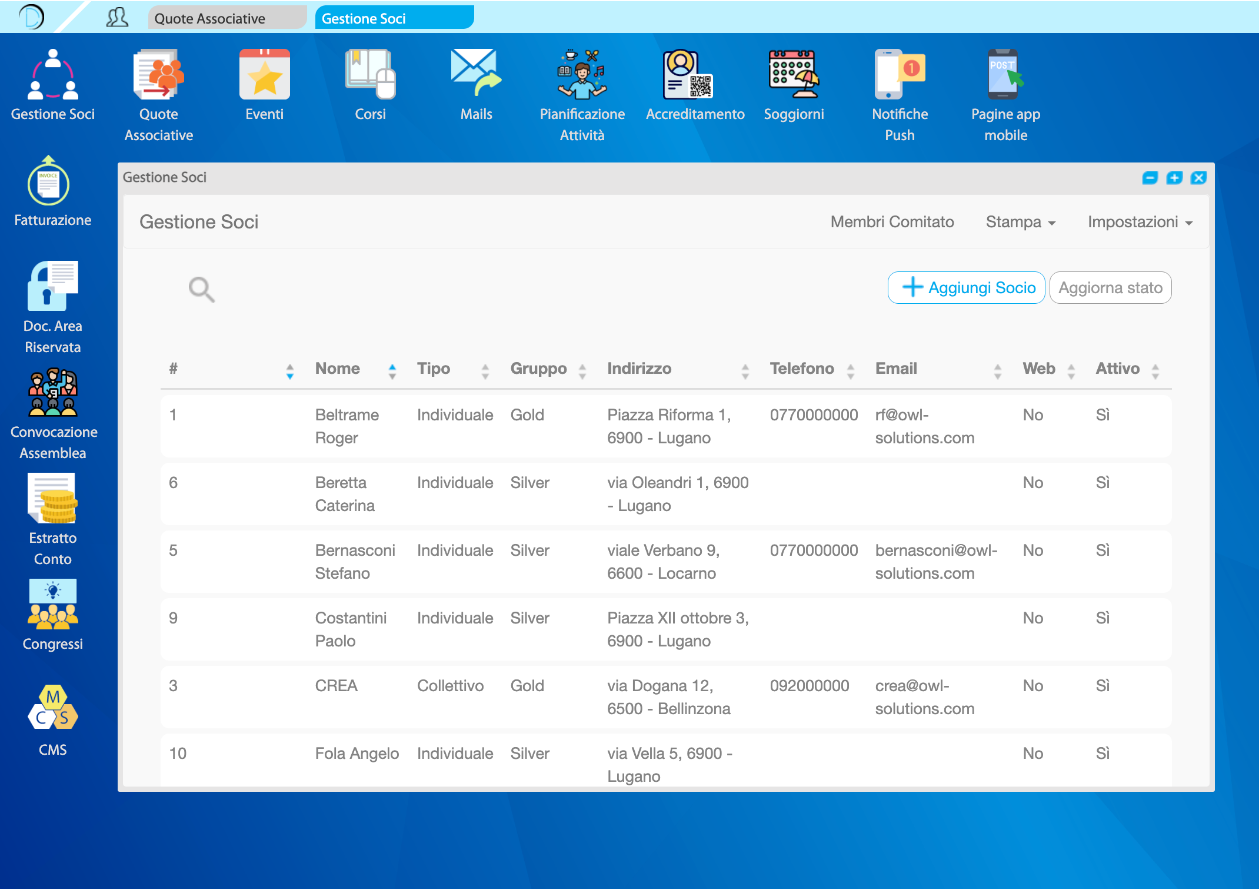Click address via Oleandri 1, 6900 - Lugano
Viewport: 1259px width, 889px height.
point(678,494)
